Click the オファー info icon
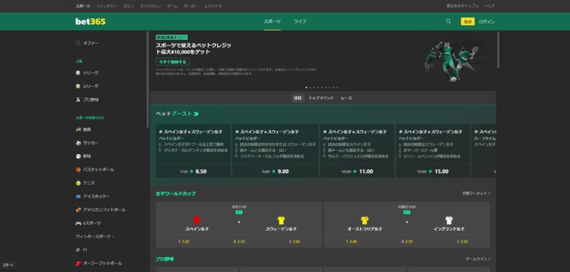The image size is (570, 272). 78,43
